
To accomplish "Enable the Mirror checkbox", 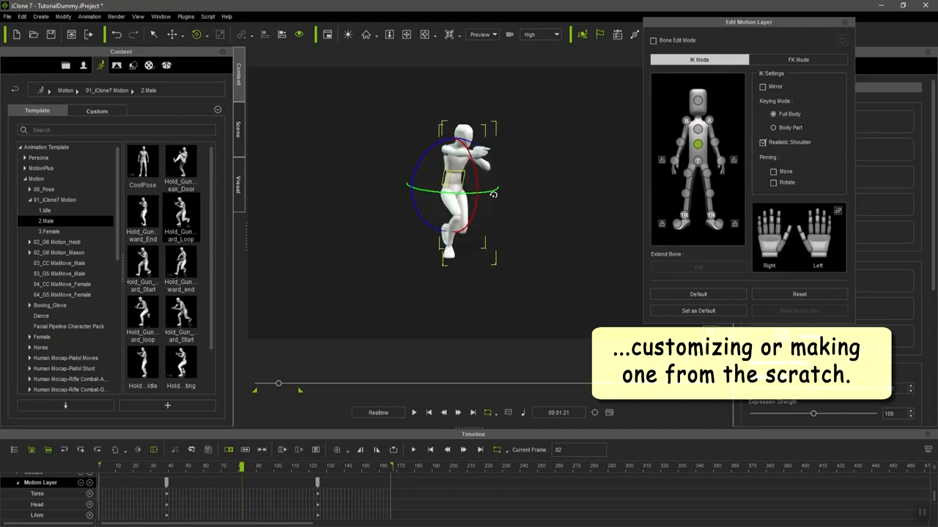I will point(763,86).
